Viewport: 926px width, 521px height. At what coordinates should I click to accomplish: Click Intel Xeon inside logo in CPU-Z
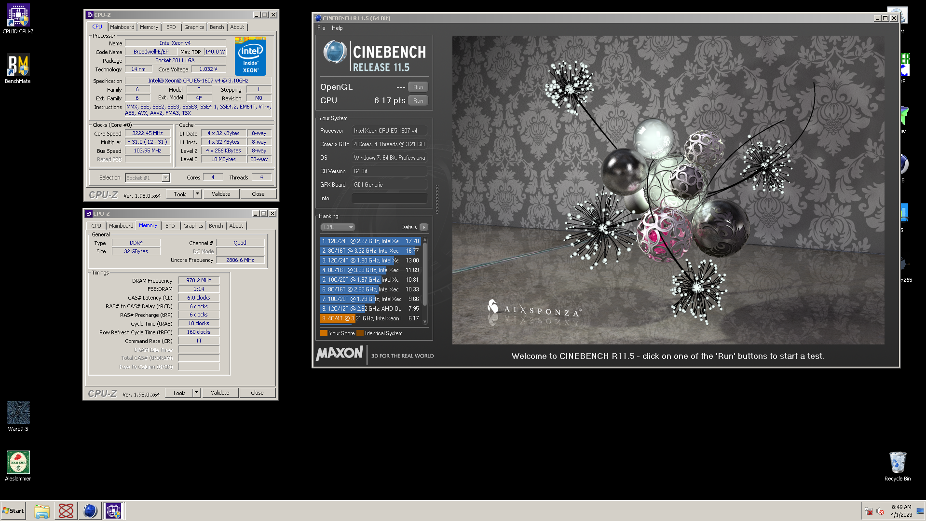pyautogui.click(x=250, y=56)
